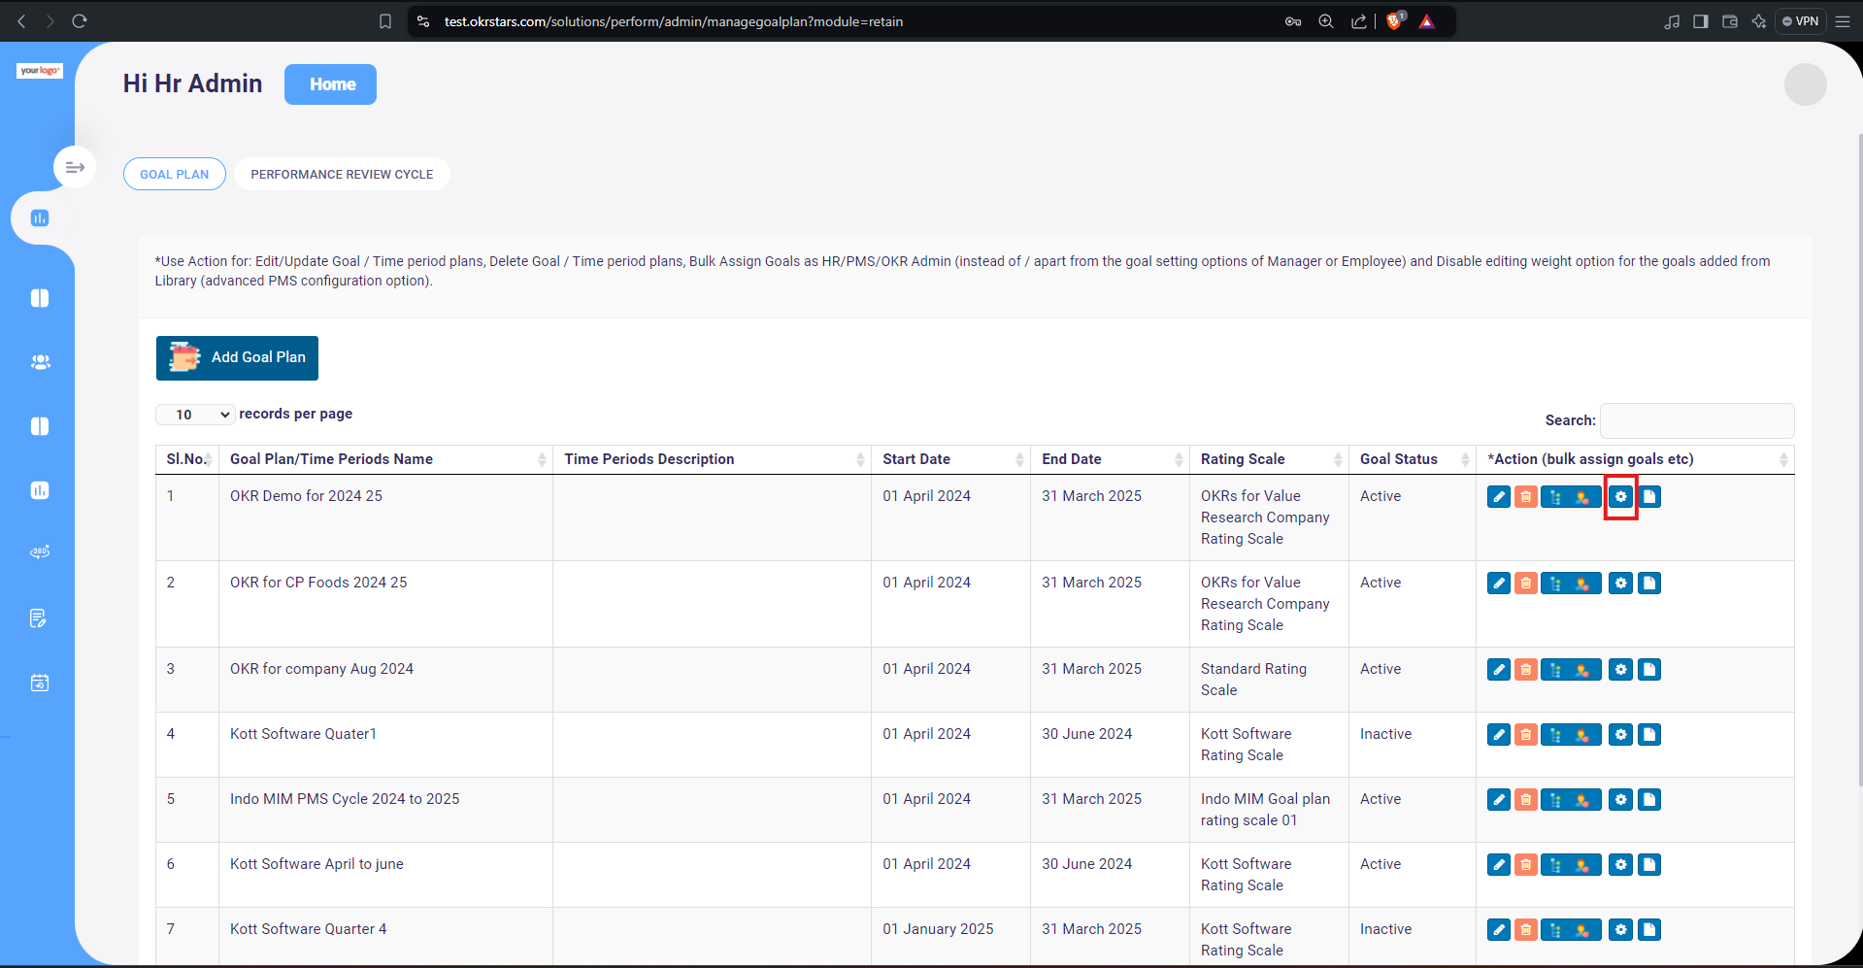Click user assign icon in Indo MIM PMS Cycle row
This screenshot has height=968, width=1863.
pos(1584,800)
